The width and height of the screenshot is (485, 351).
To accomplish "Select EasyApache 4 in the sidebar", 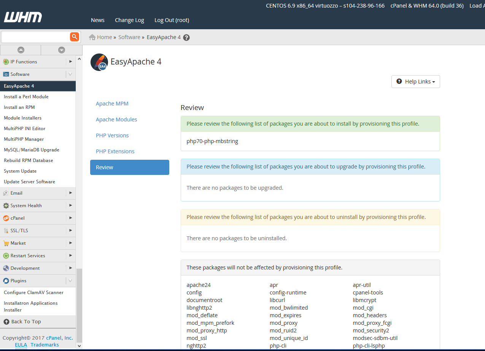I will coord(38,86).
